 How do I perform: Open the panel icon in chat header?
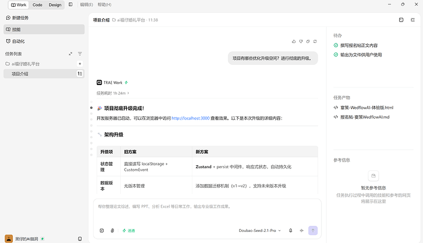401,20
